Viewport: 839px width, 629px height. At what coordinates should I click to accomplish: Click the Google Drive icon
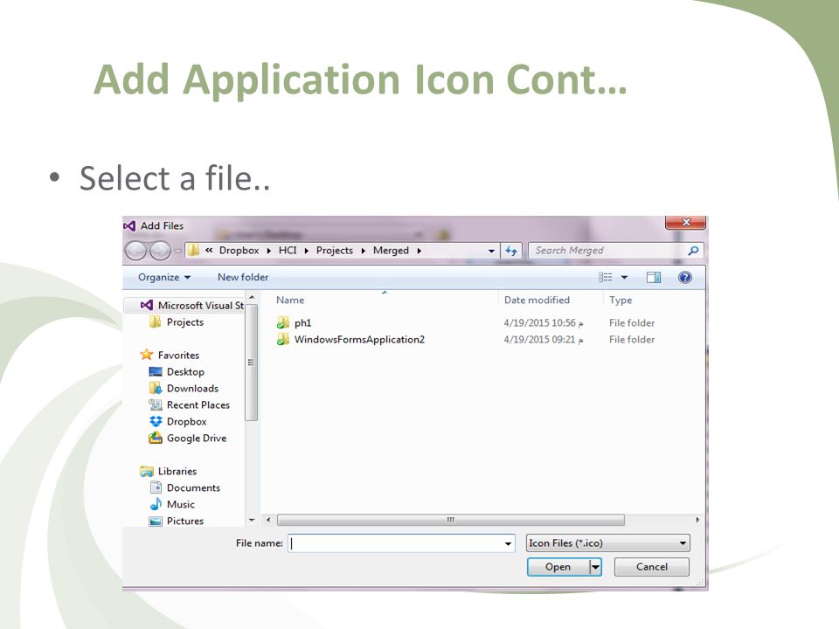point(156,438)
